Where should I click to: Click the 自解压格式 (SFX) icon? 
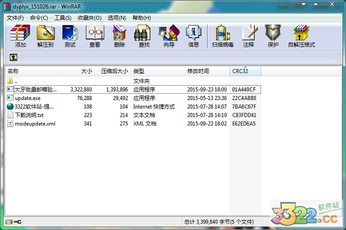click(x=301, y=33)
